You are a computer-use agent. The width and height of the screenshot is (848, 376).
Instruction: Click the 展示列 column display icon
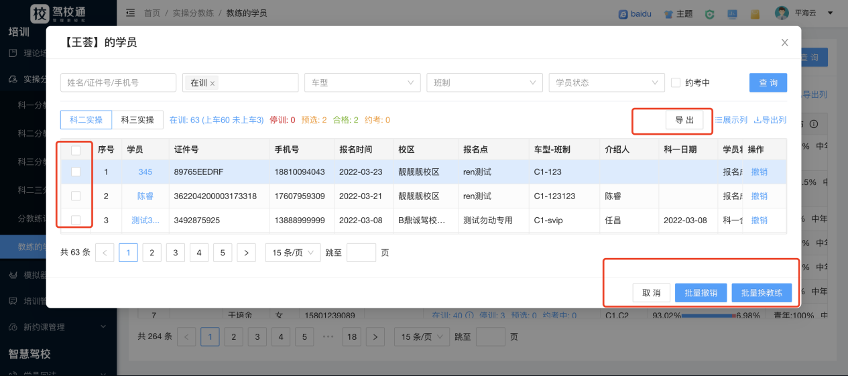coord(718,120)
